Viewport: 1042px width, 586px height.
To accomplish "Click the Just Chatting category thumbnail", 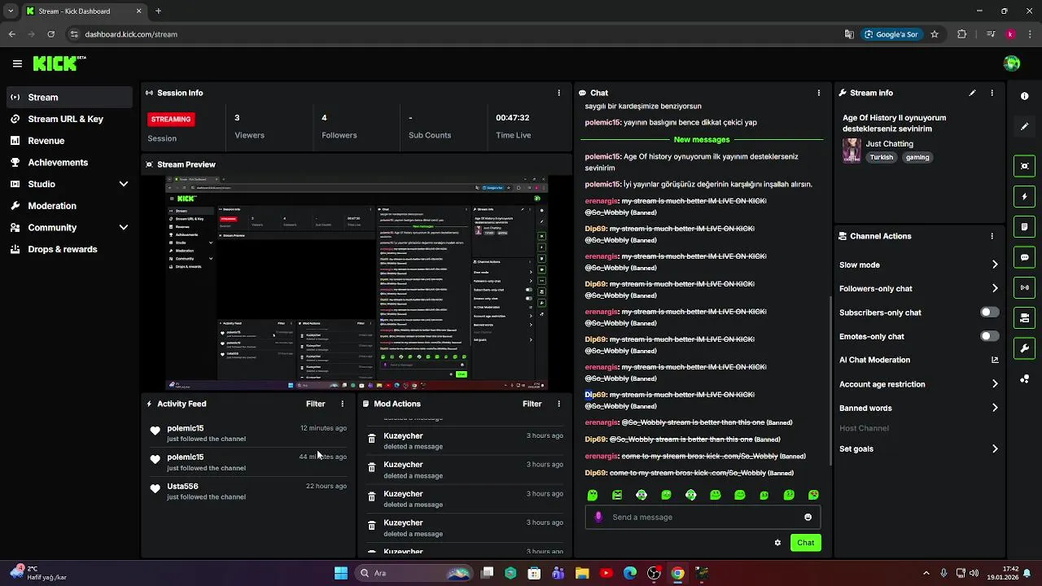I will [x=852, y=151].
